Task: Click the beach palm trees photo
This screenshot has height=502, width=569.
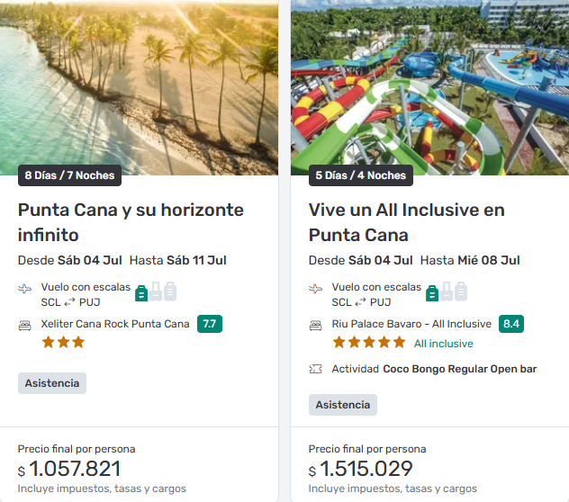Action: (x=140, y=85)
